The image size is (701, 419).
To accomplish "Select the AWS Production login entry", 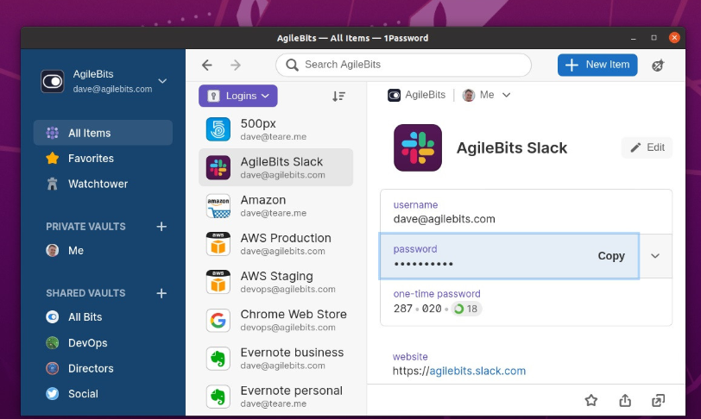I will click(x=276, y=244).
